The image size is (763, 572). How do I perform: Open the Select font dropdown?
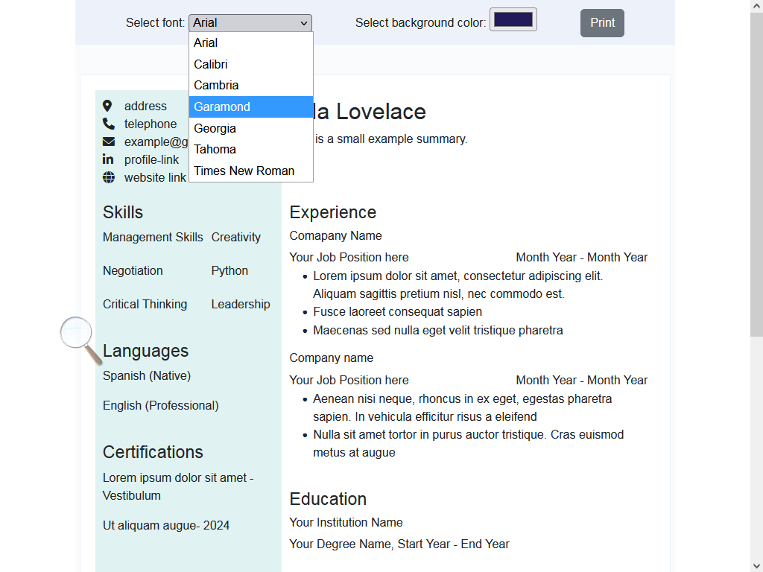[x=250, y=23]
